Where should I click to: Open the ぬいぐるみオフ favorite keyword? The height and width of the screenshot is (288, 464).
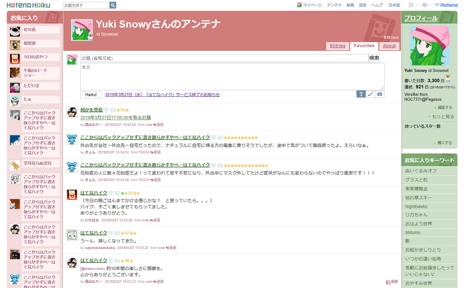click(x=420, y=171)
